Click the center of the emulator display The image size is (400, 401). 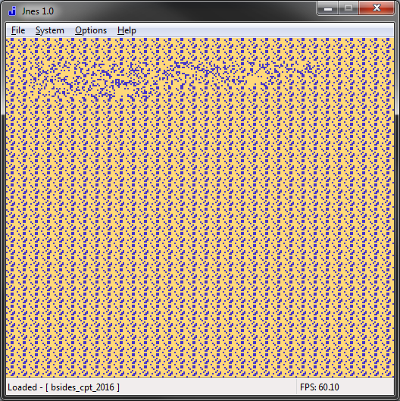point(199,208)
